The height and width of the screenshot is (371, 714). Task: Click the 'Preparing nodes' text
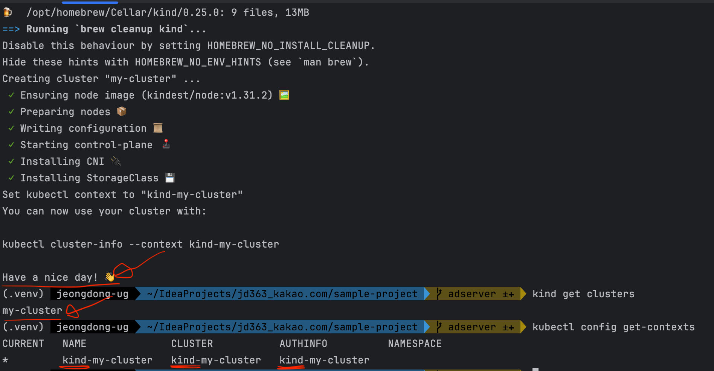coord(66,112)
